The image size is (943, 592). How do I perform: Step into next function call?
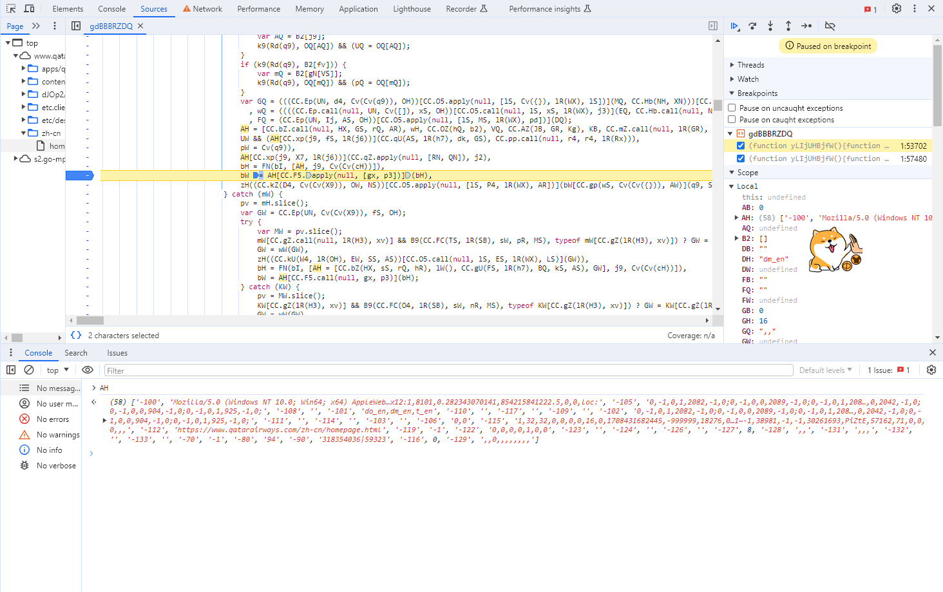click(770, 26)
